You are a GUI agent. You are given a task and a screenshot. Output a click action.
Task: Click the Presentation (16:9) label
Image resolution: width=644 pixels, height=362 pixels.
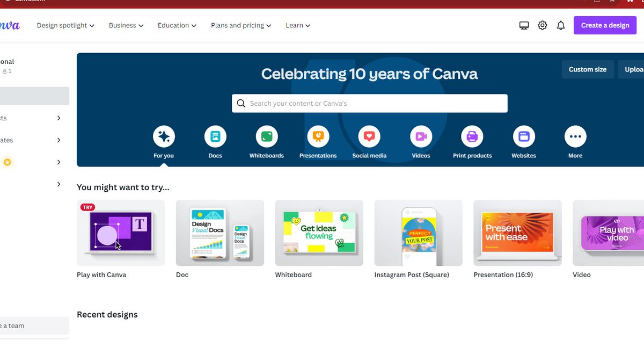503,274
